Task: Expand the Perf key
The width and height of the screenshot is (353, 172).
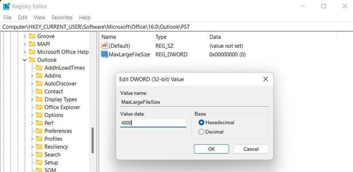Action: point(32,123)
